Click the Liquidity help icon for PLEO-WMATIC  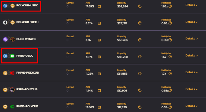click(x=140, y=40)
